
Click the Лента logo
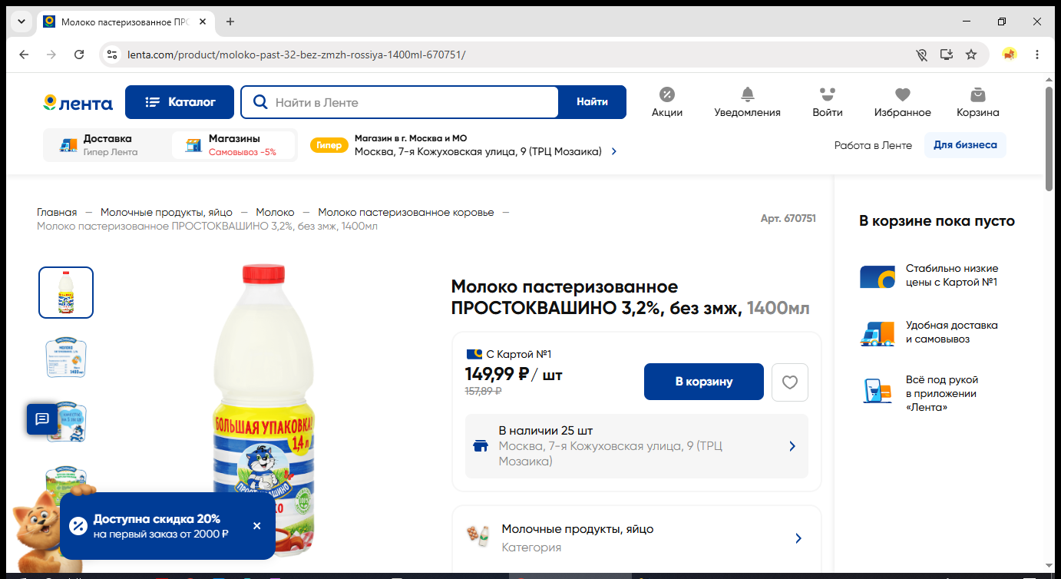coord(78,102)
